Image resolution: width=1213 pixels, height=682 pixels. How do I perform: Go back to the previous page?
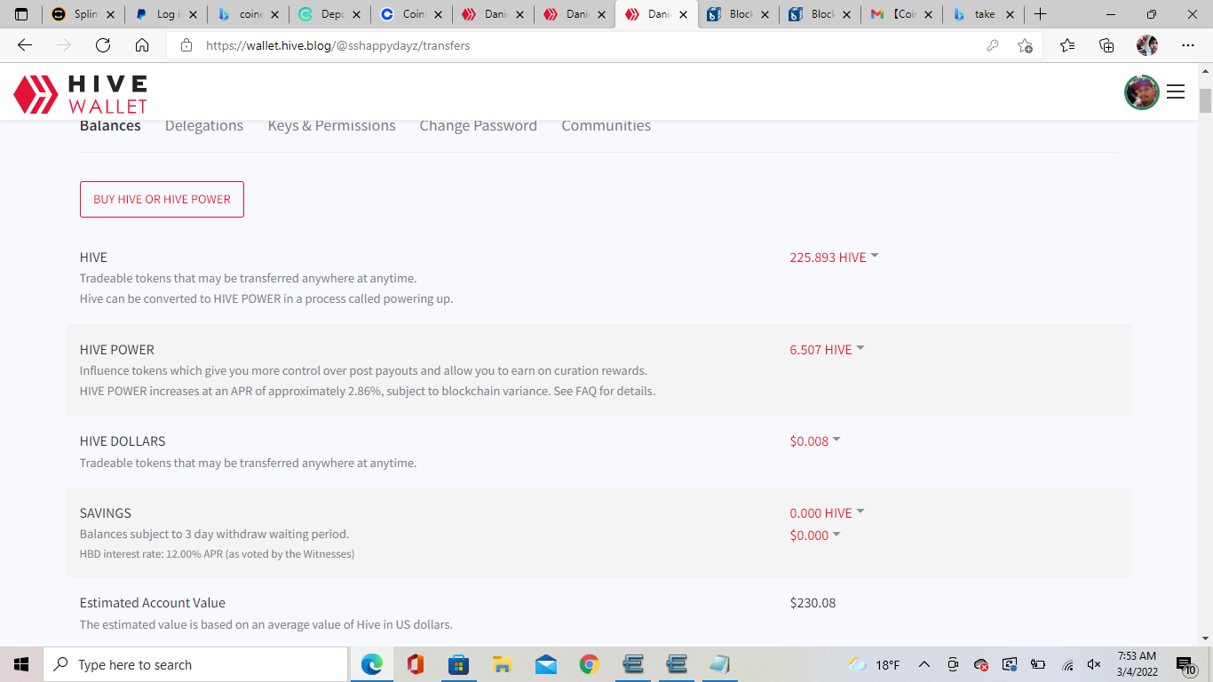click(25, 45)
